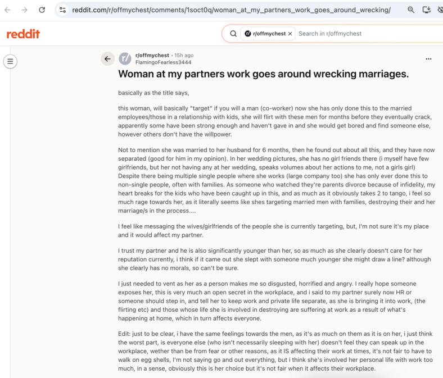Click the search magnifier icon in Reddit search
This screenshot has width=443, height=378.
coord(233,34)
